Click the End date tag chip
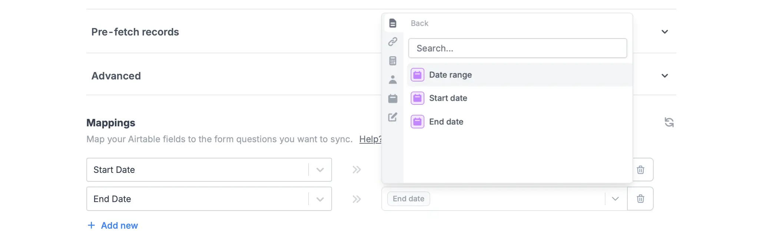 click(x=408, y=199)
